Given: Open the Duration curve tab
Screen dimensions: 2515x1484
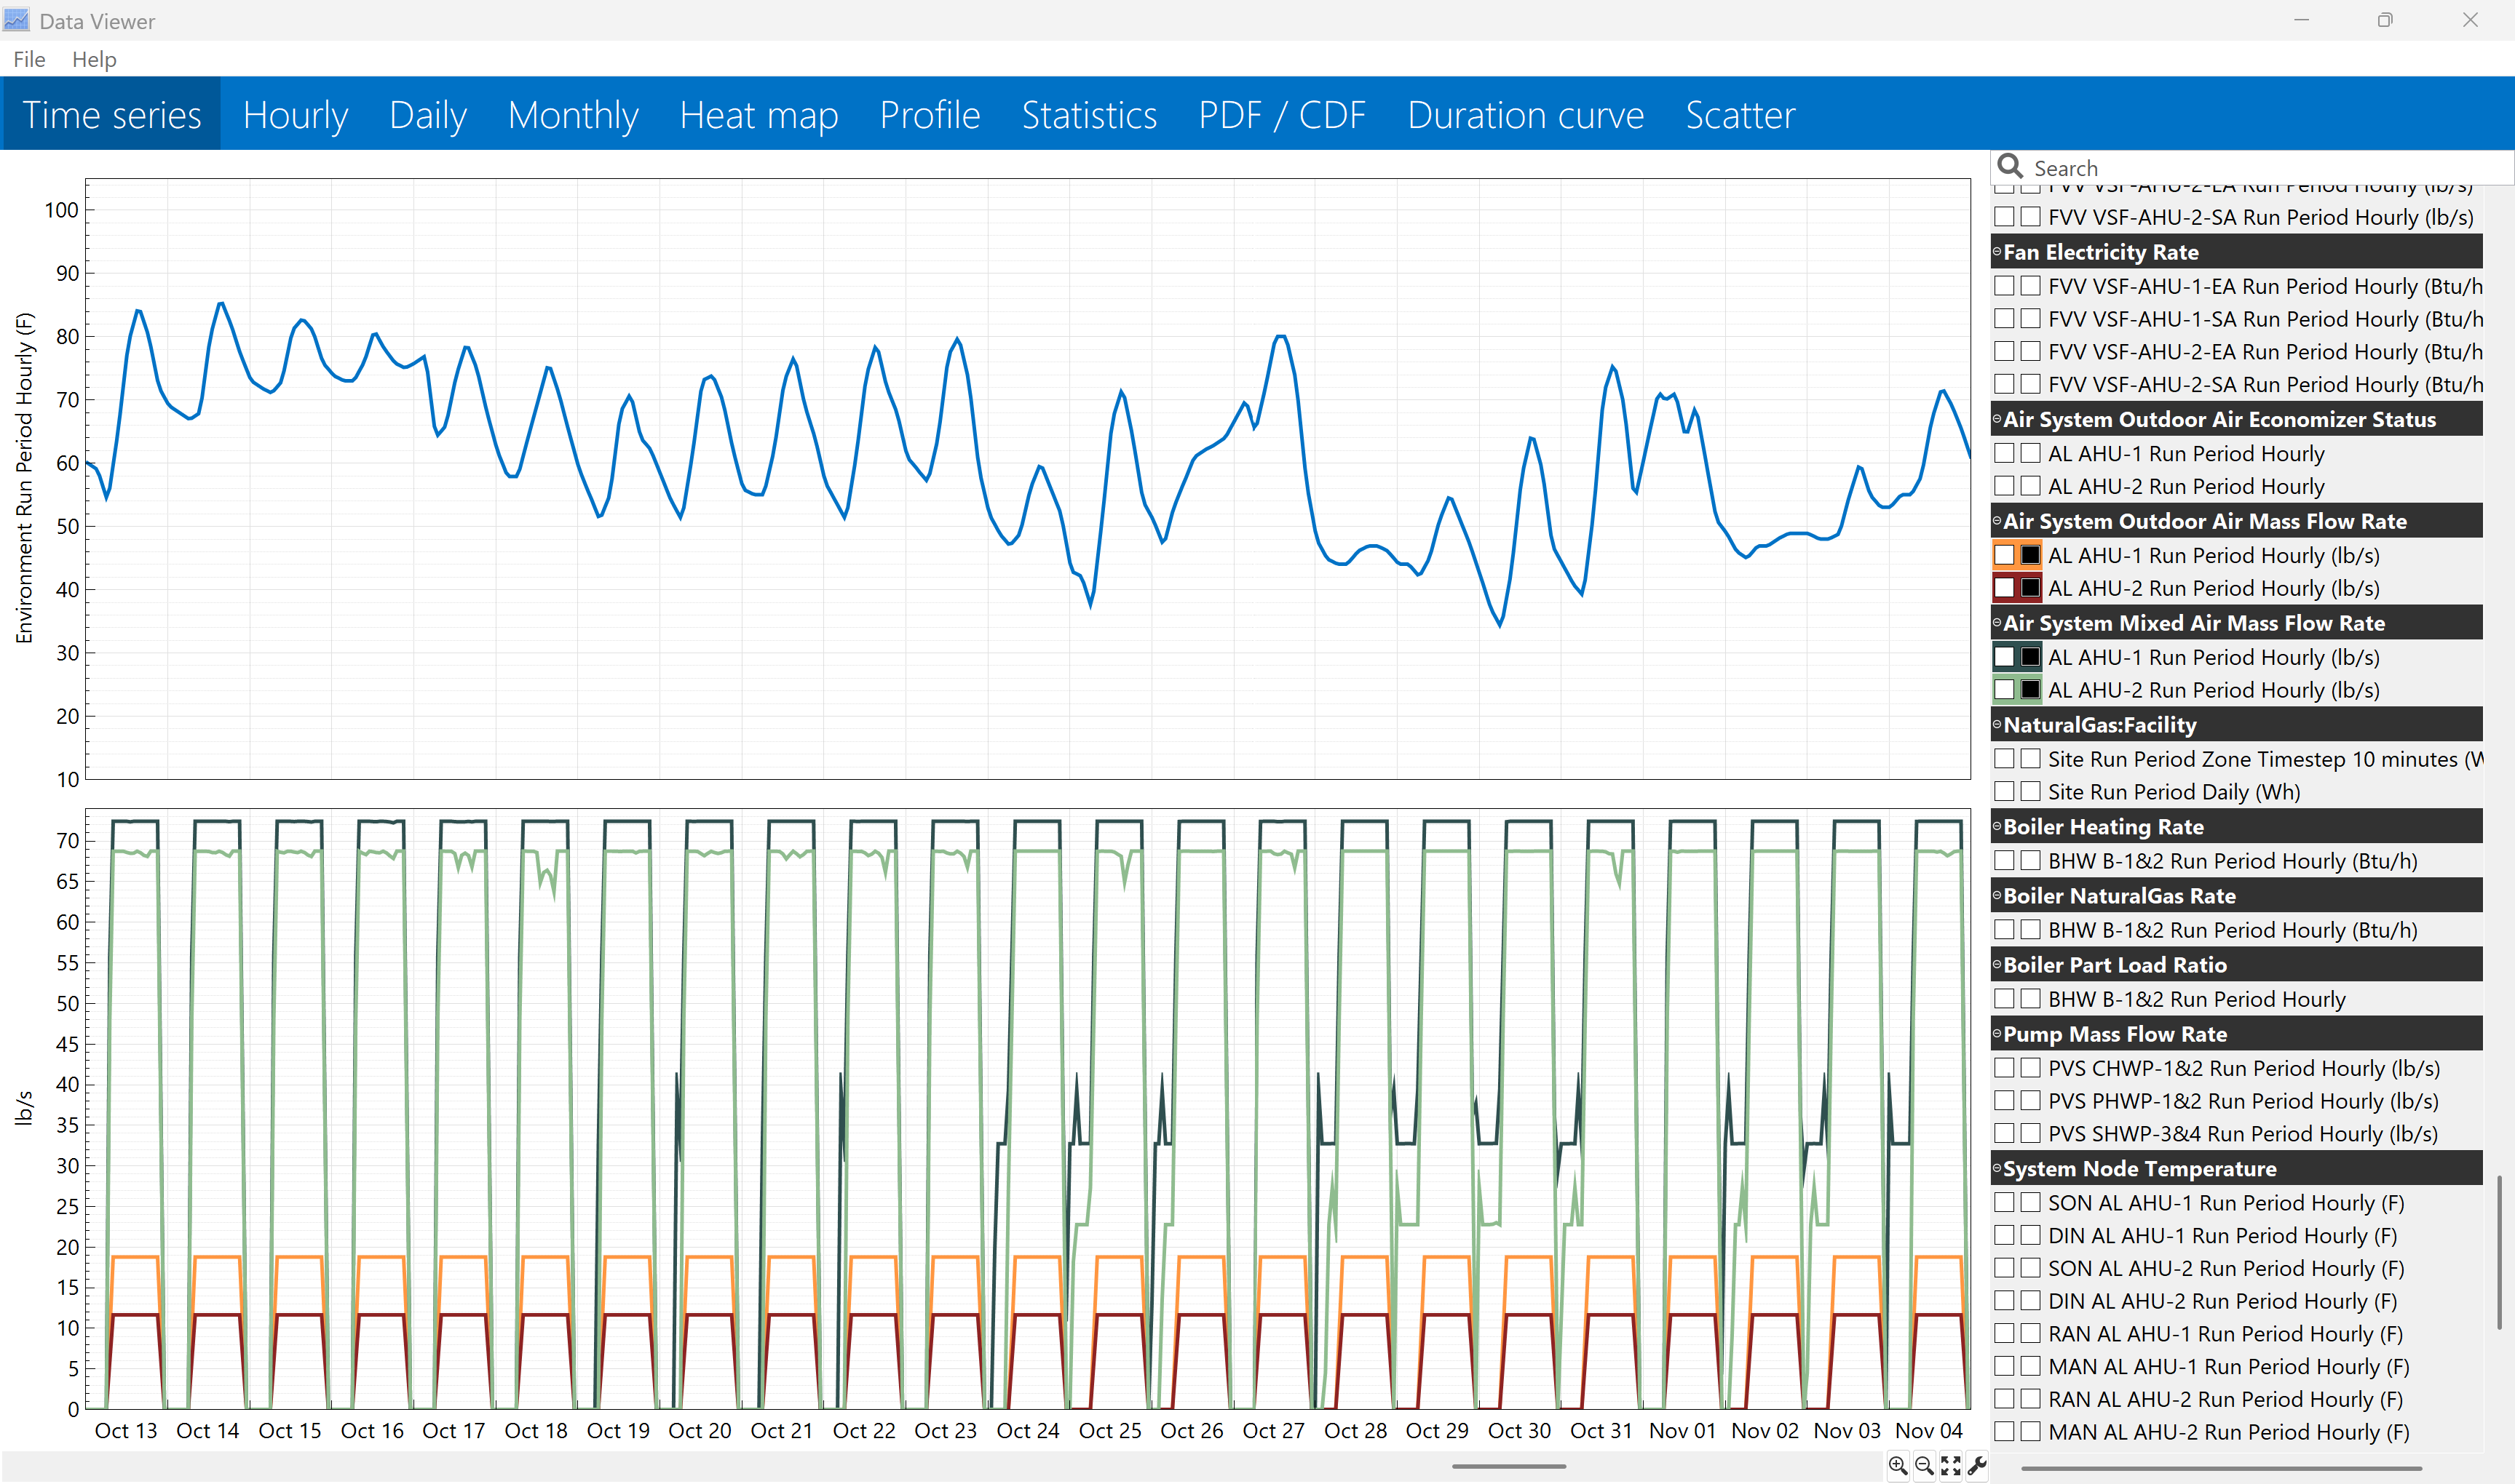Looking at the screenshot, I should click(x=1526, y=114).
